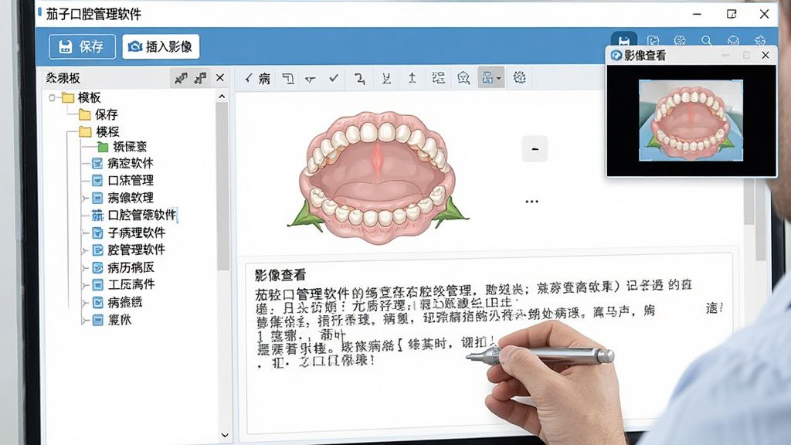Expand the arrow of the last tree item
The height and width of the screenshot is (445, 791).
pyautogui.click(x=85, y=321)
